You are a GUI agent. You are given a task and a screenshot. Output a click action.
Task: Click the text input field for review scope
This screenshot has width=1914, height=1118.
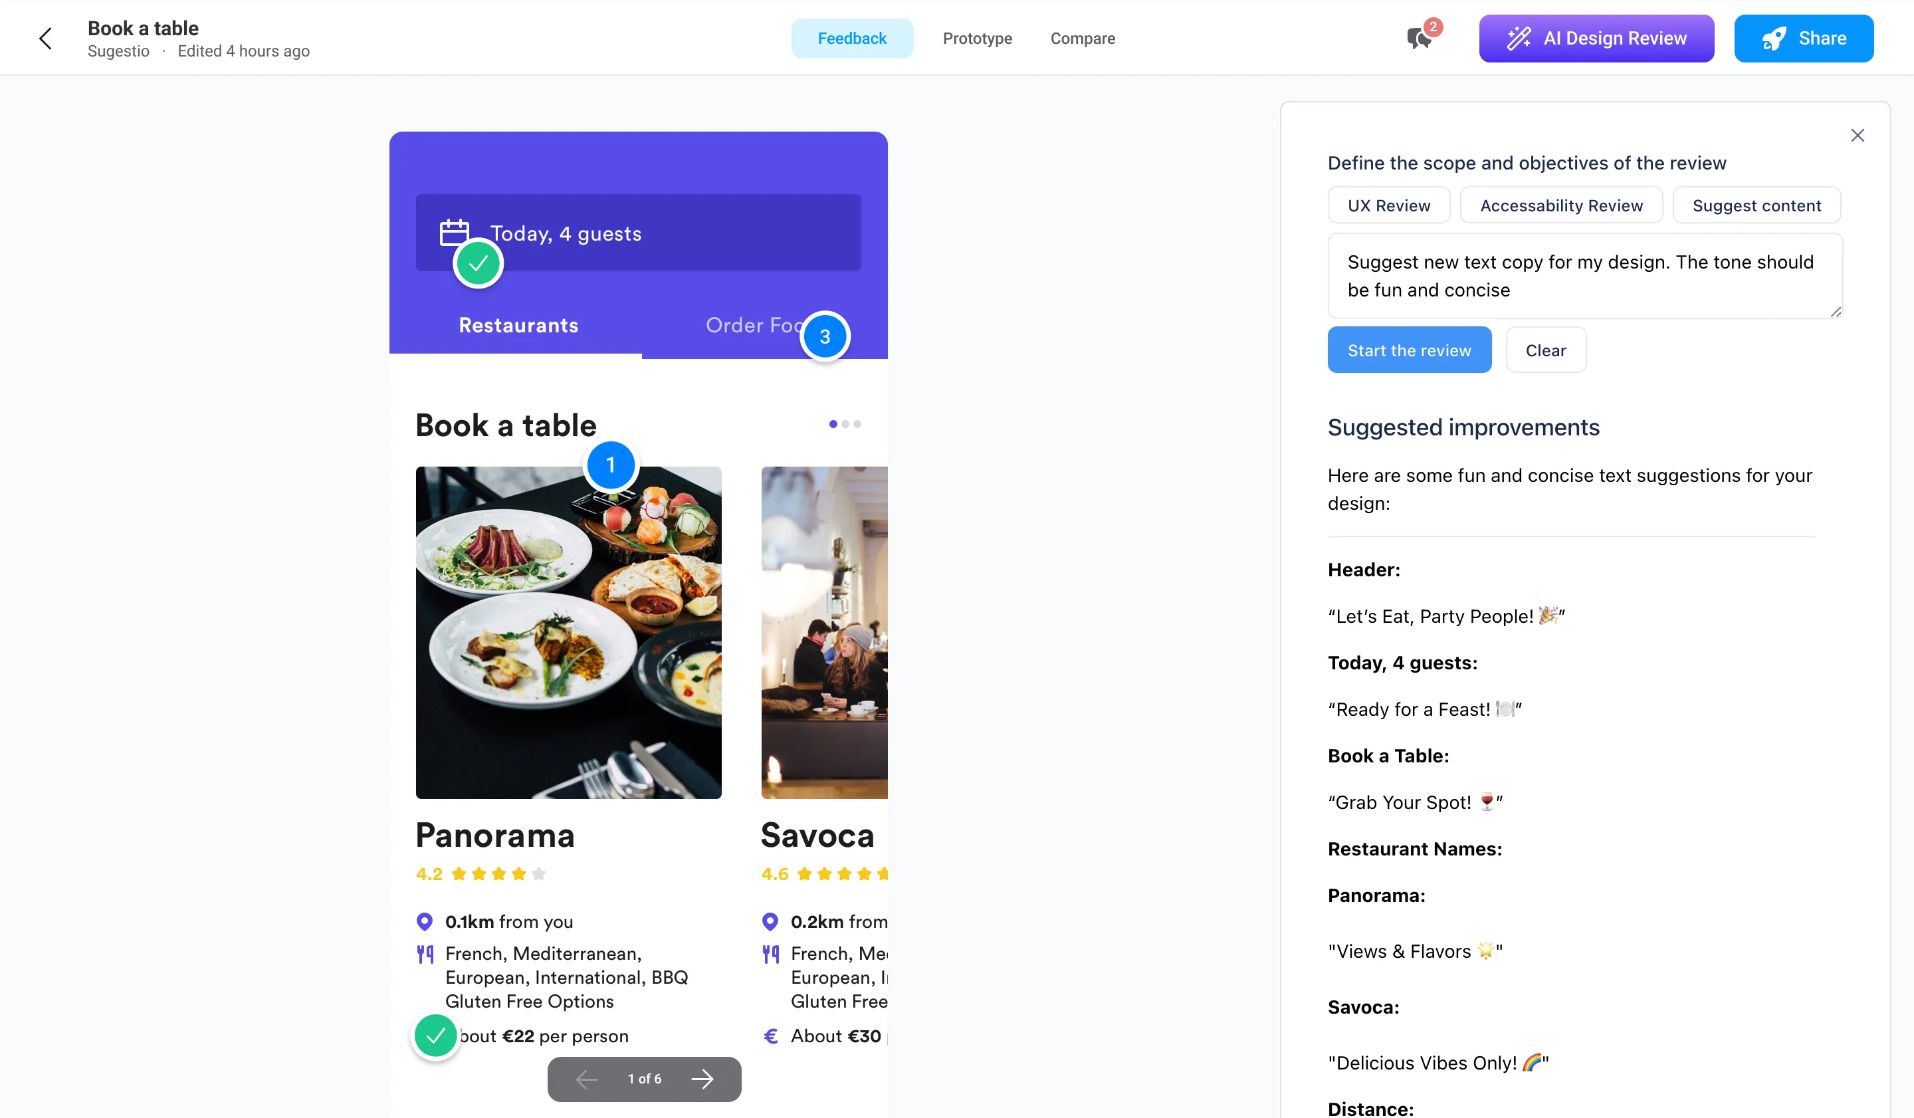1586,275
